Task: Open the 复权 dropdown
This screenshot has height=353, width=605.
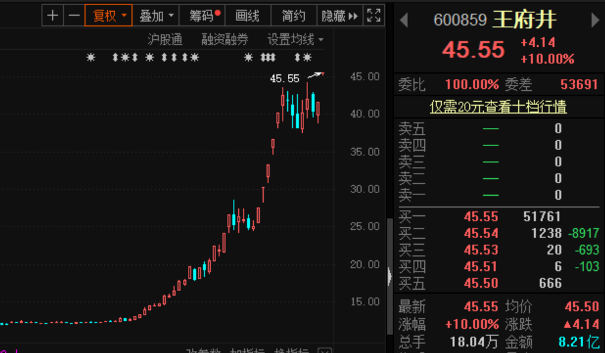Action: [108, 16]
